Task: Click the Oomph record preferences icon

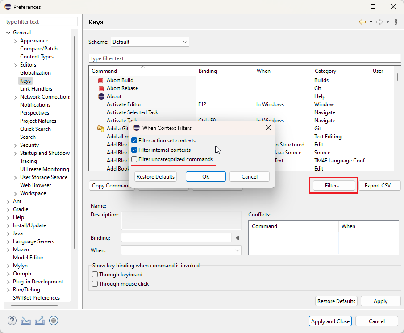Action: coord(54,321)
